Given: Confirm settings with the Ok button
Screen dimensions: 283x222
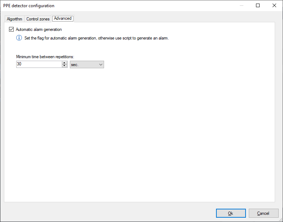Looking at the screenshot, I should (230, 213).
